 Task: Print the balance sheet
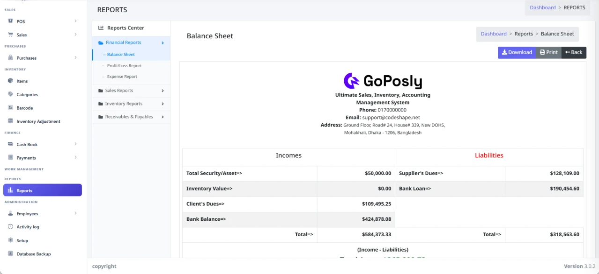point(548,52)
